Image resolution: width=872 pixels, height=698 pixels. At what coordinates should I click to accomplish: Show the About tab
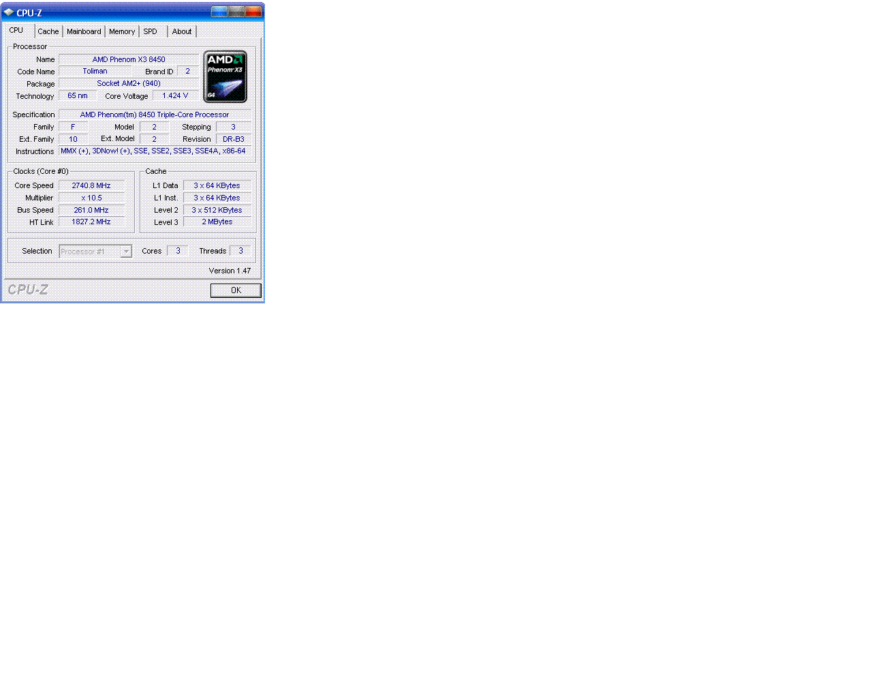pyautogui.click(x=182, y=31)
